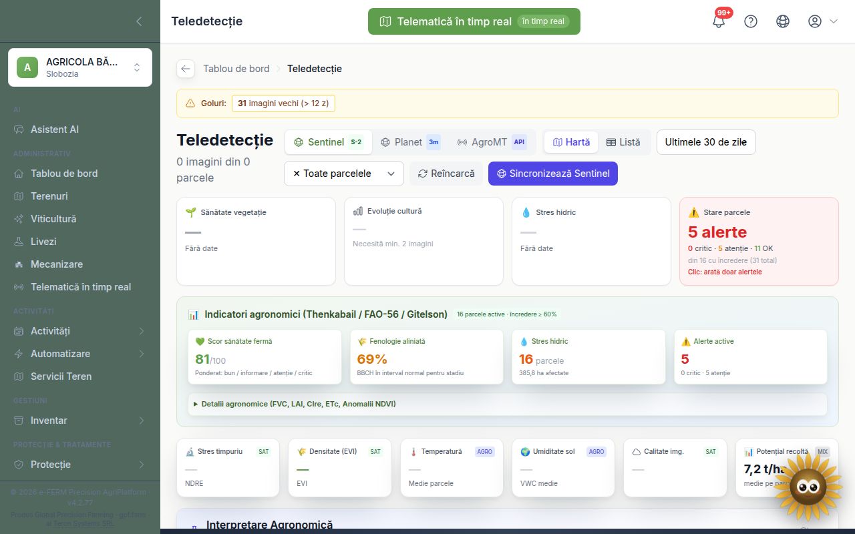Switch to Listă view
The image size is (855, 534).
(x=623, y=142)
